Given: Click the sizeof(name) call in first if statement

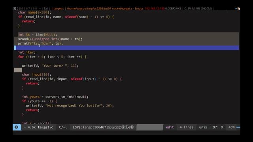Looking at the screenshot, I should (77, 17).
